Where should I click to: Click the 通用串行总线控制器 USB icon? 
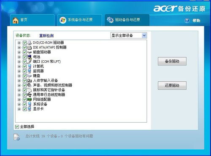(29, 95)
